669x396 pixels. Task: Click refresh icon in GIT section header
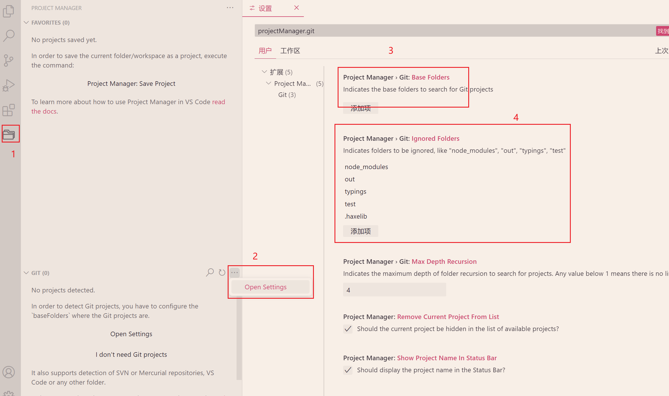coord(222,272)
